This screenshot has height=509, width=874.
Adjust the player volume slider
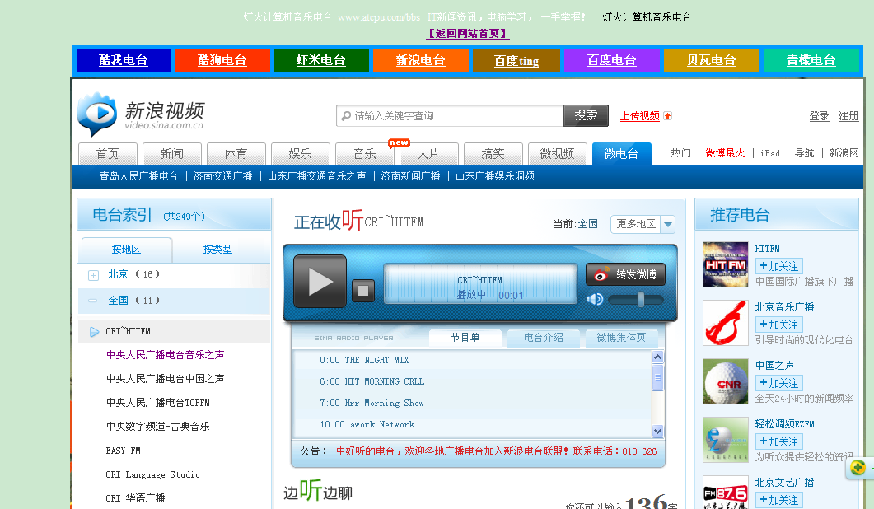click(x=640, y=299)
